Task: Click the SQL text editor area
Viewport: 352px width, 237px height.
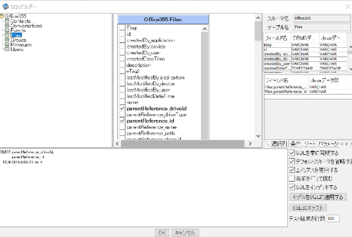Action: (144, 188)
